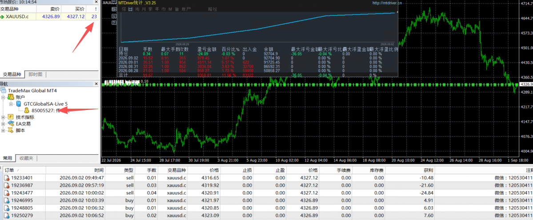The width and height of the screenshot is (533, 220).
Task: Click the middle icon above the question mark
Action: point(113,16)
